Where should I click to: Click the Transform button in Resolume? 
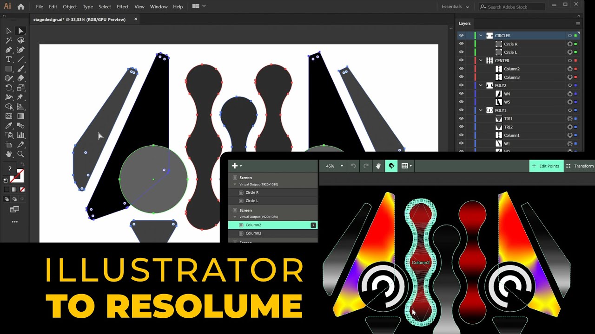pos(580,166)
